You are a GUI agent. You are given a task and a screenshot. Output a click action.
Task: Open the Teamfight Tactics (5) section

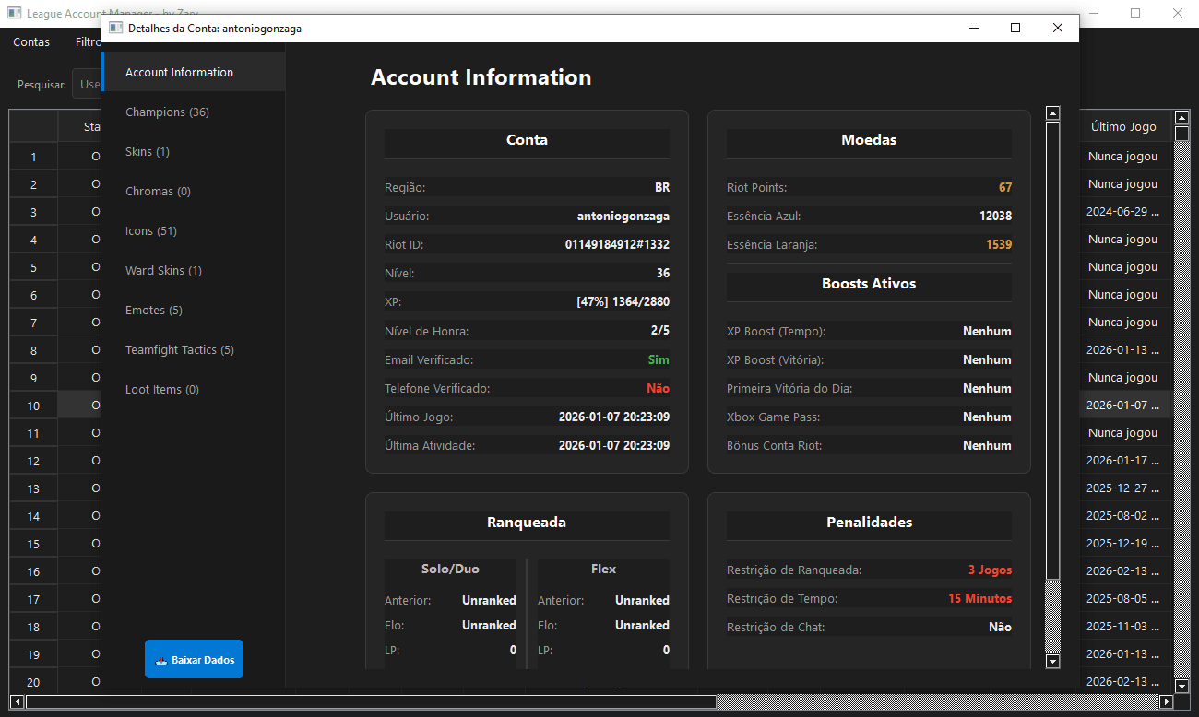180,349
